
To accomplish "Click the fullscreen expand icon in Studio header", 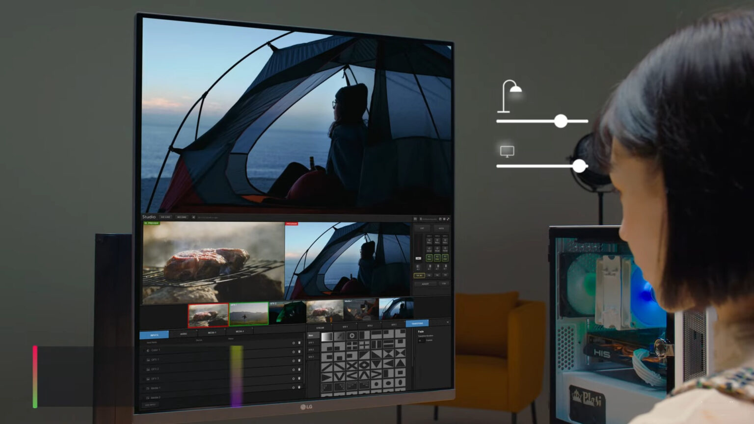I will pos(448,219).
